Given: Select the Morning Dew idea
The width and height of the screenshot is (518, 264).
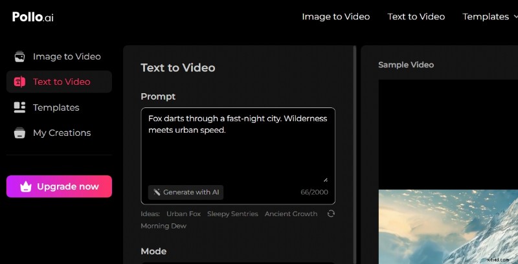Looking at the screenshot, I should 163,226.
